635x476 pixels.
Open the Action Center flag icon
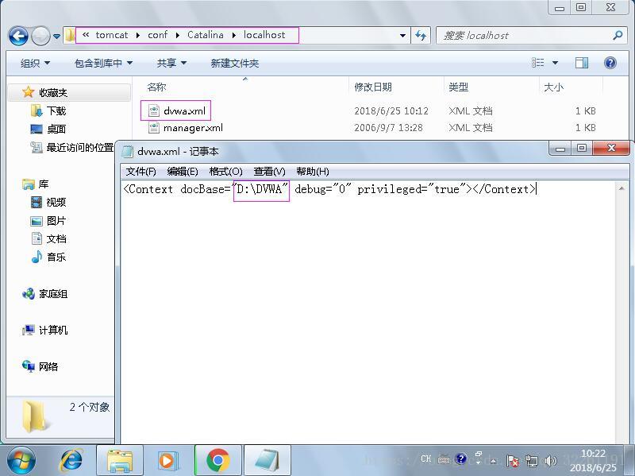(x=513, y=461)
